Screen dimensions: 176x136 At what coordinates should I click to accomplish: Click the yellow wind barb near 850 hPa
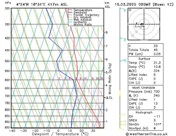pos(122,115)
